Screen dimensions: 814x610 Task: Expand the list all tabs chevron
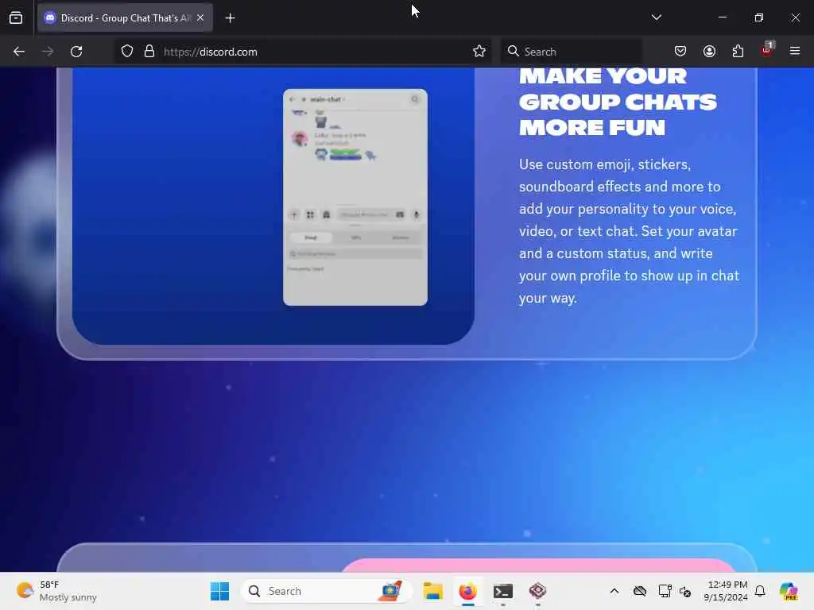point(656,17)
